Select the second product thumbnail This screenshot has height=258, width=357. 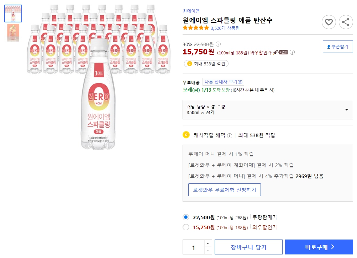click(13, 33)
